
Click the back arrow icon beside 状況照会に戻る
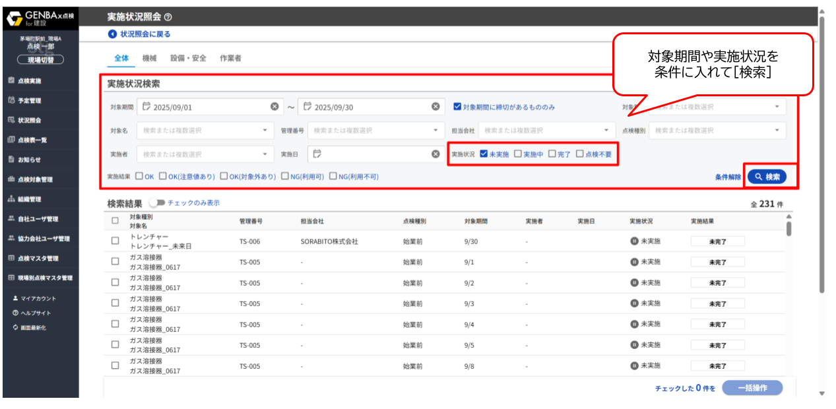(x=112, y=34)
